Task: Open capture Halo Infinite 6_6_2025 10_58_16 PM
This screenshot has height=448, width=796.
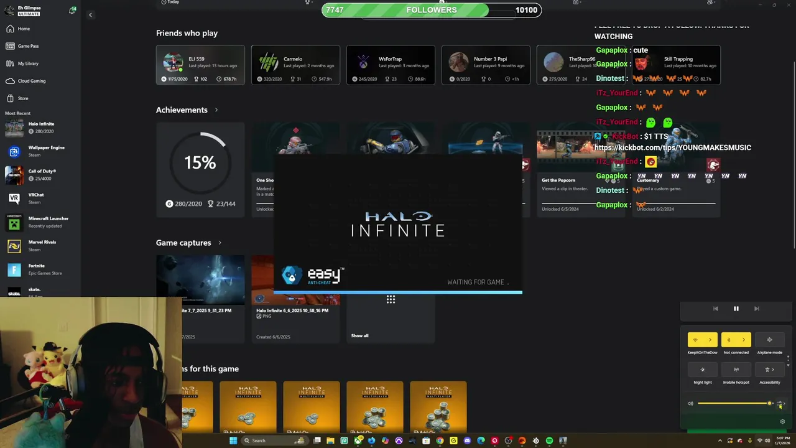Action: coord(295,299)
